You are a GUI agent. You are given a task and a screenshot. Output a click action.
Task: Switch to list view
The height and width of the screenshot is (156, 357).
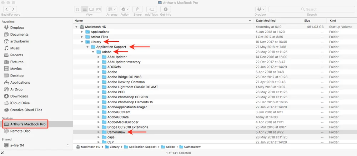85,9
